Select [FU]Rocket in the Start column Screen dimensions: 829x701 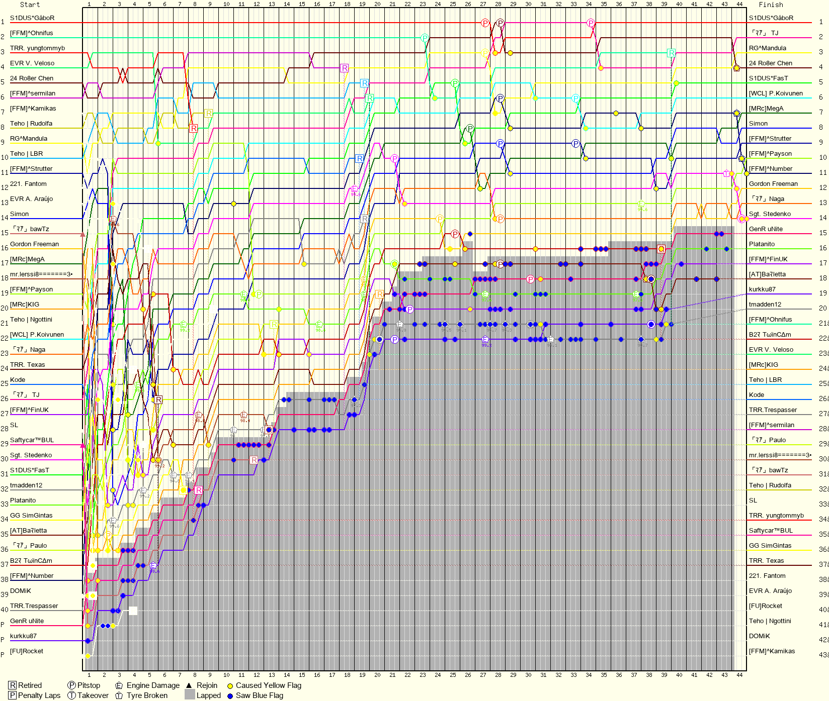point(27,651)
